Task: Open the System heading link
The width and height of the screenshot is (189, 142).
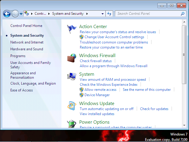Action: pos(87,74)
